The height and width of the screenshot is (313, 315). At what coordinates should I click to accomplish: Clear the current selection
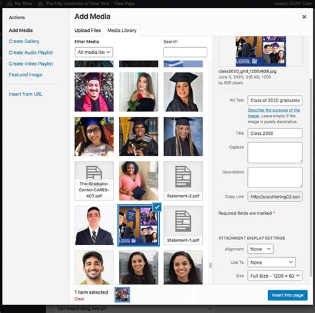coord(79,299)
